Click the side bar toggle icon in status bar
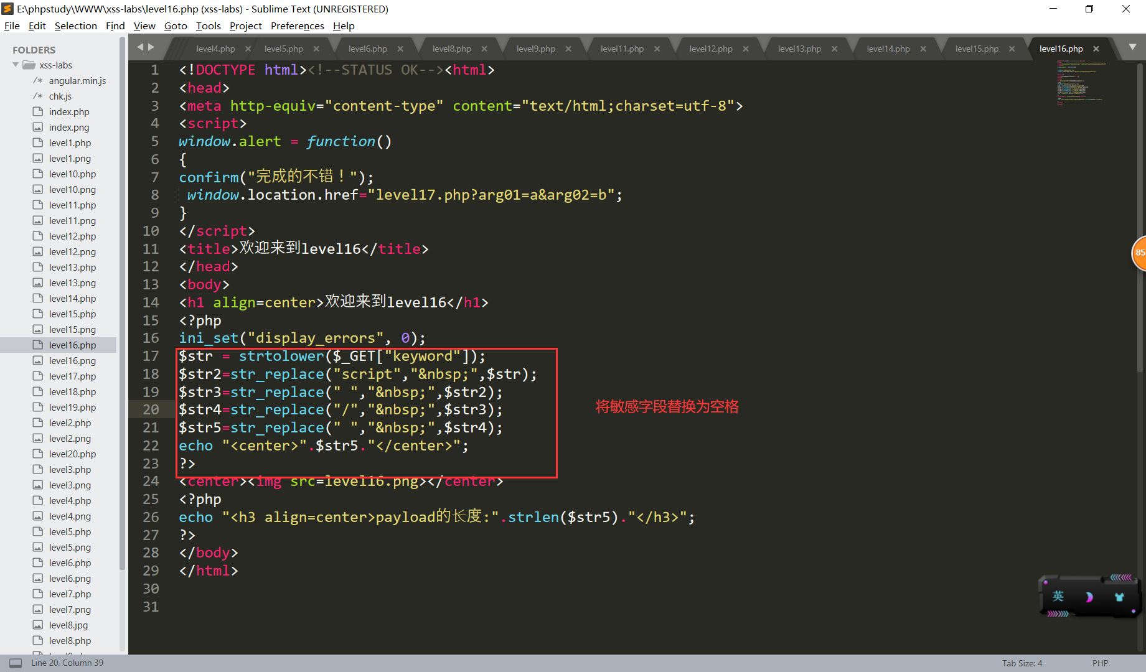The image size is (1146, 672). [x=16, y=663]
